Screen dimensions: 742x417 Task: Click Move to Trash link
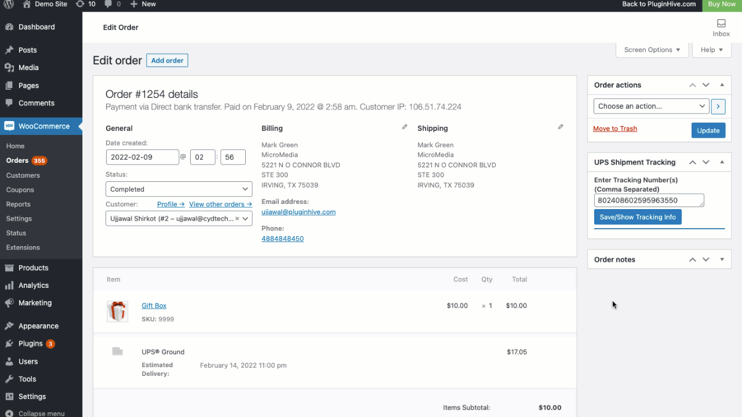(615, 129)
